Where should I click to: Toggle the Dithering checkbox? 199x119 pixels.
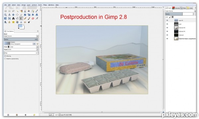coord(5,56)
